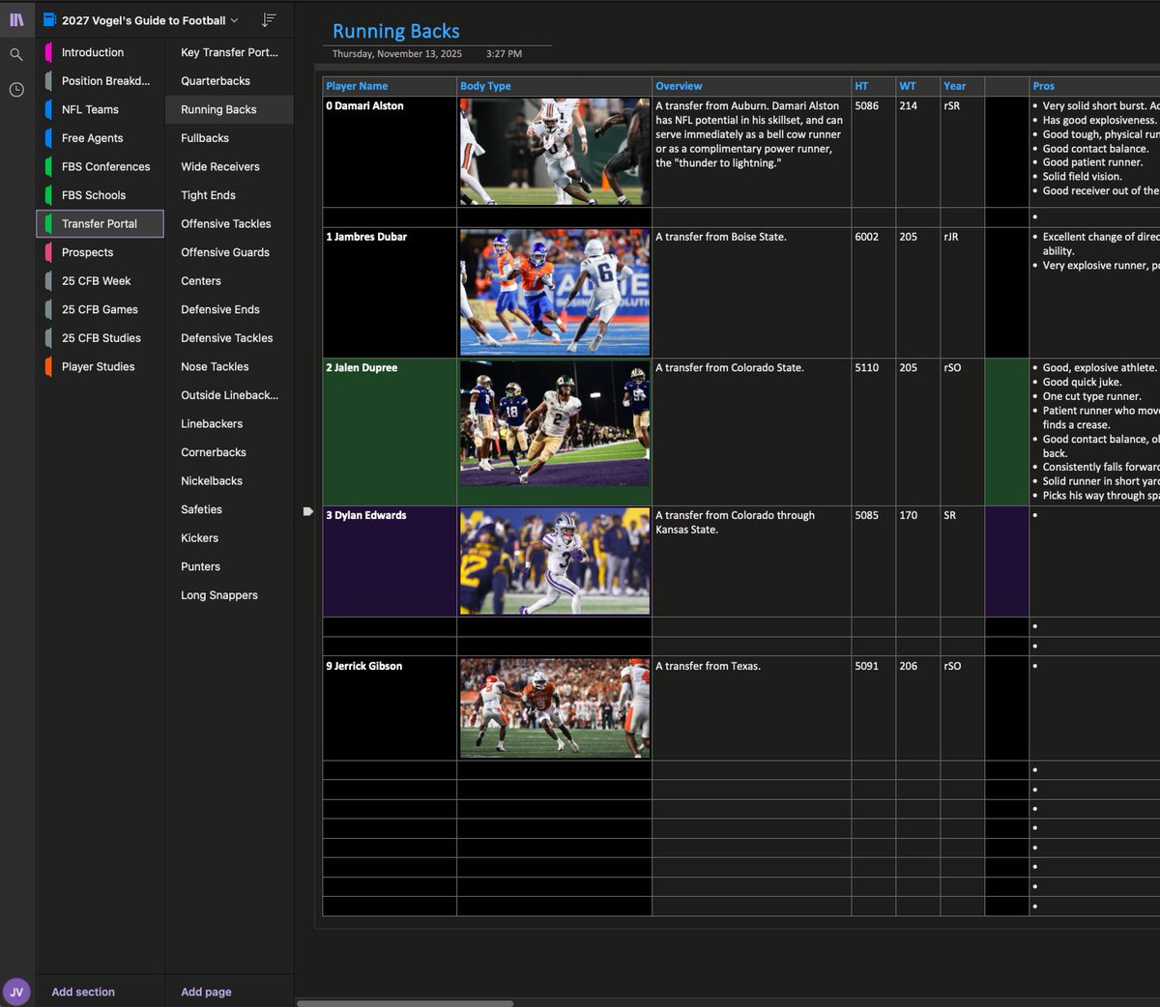Open the Position Breakdown section
The image size is (1160, 1007).
point(100,81)
